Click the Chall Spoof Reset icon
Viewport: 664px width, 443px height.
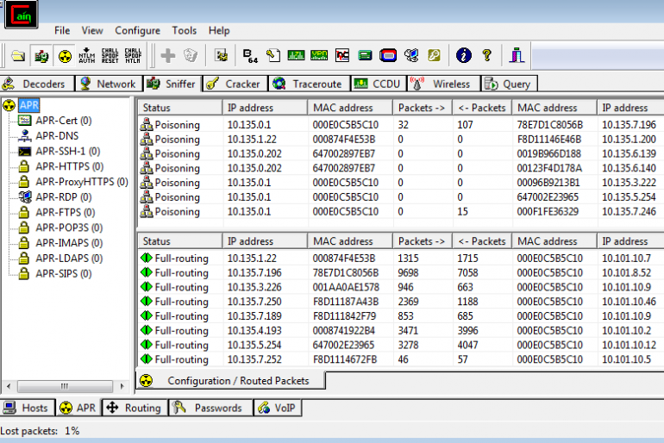click(x=110, y=55)
